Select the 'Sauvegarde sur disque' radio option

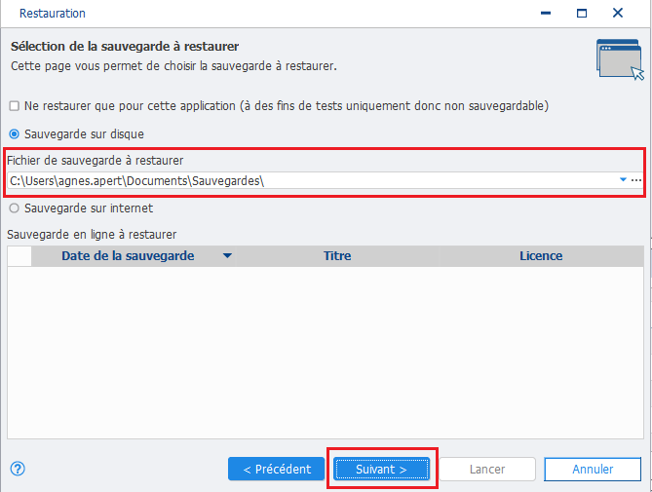15,134
